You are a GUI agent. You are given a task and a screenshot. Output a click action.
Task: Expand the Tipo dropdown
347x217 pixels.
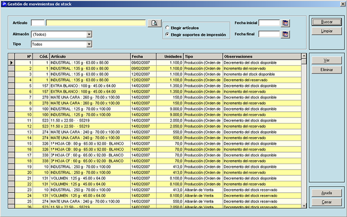[x=89, y=44]
